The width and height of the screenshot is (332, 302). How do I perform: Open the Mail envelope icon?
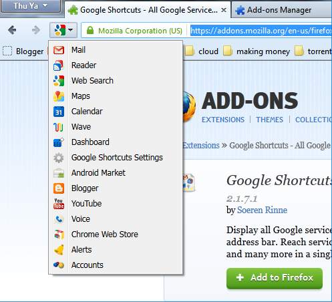pos(59,50)
